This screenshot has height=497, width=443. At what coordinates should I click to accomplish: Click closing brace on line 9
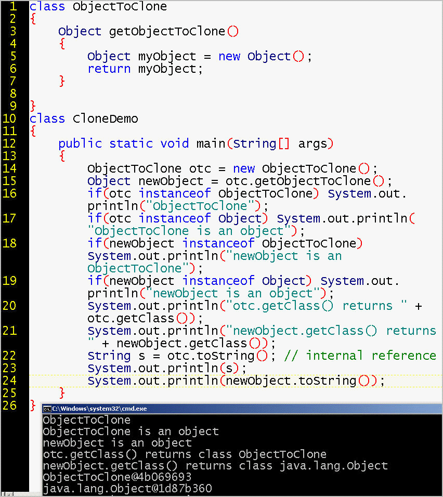point(33,106)
